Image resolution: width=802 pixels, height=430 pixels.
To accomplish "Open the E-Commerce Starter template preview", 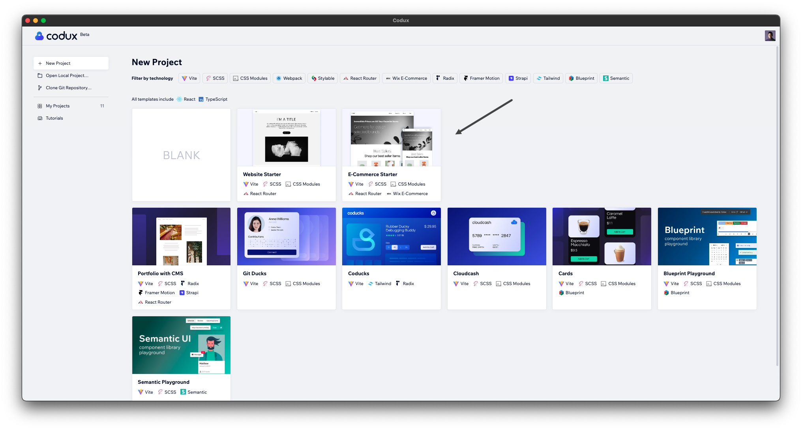I will tap(392, 137).
